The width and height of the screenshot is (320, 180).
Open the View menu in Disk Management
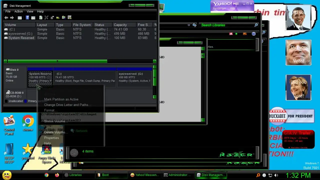tap(30, 11)
